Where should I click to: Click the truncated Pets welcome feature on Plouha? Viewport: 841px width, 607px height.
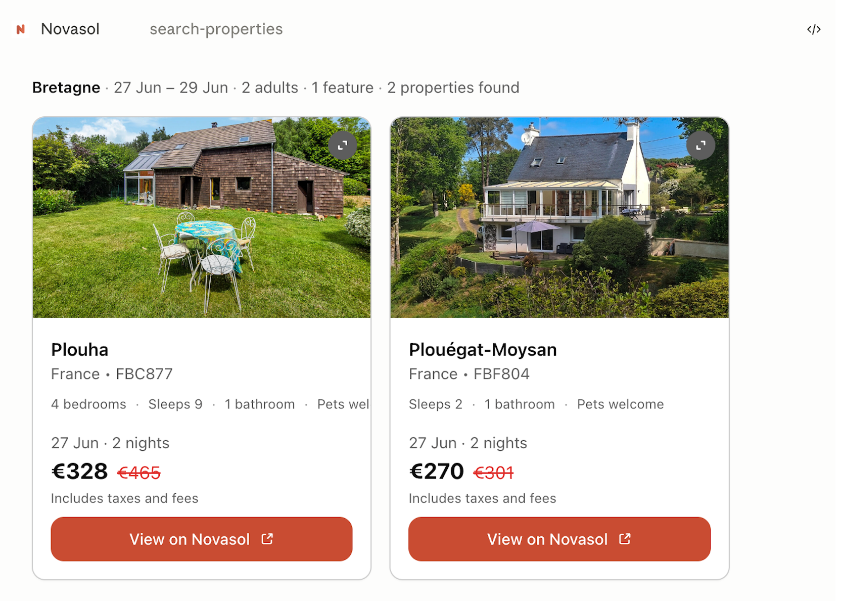click(x=343, y=404)
